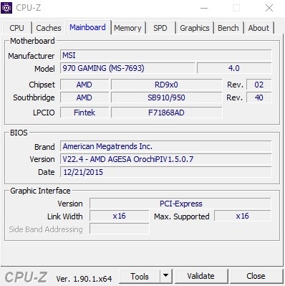Click the southbridge vendor AMD field
This screenshot has width=285, height=286.
tap(84, 97)
